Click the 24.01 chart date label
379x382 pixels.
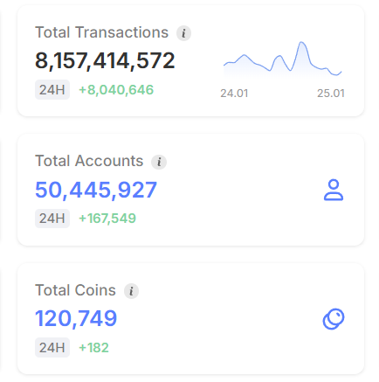coord(234,94)
